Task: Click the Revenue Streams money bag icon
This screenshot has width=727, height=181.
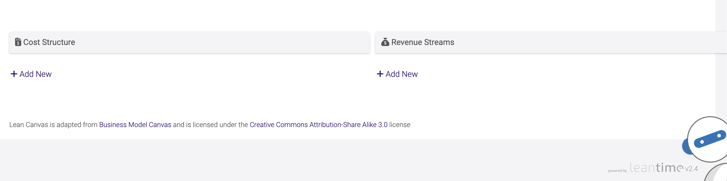Action: [x=385, y=42]
